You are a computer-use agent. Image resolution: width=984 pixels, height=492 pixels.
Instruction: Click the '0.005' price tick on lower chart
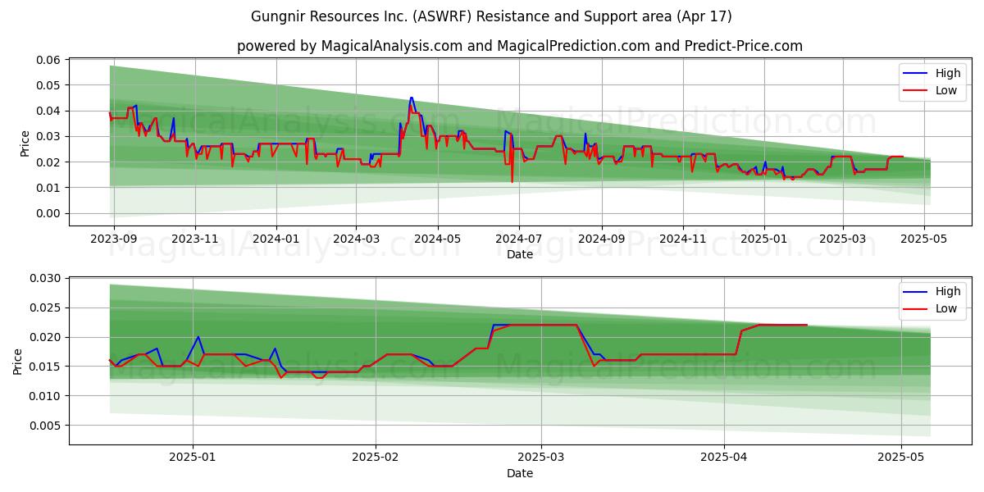[46, 426]
